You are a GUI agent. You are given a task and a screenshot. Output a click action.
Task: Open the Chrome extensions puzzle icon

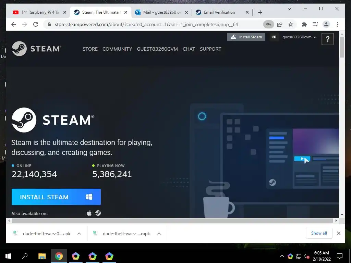[304, 24]
